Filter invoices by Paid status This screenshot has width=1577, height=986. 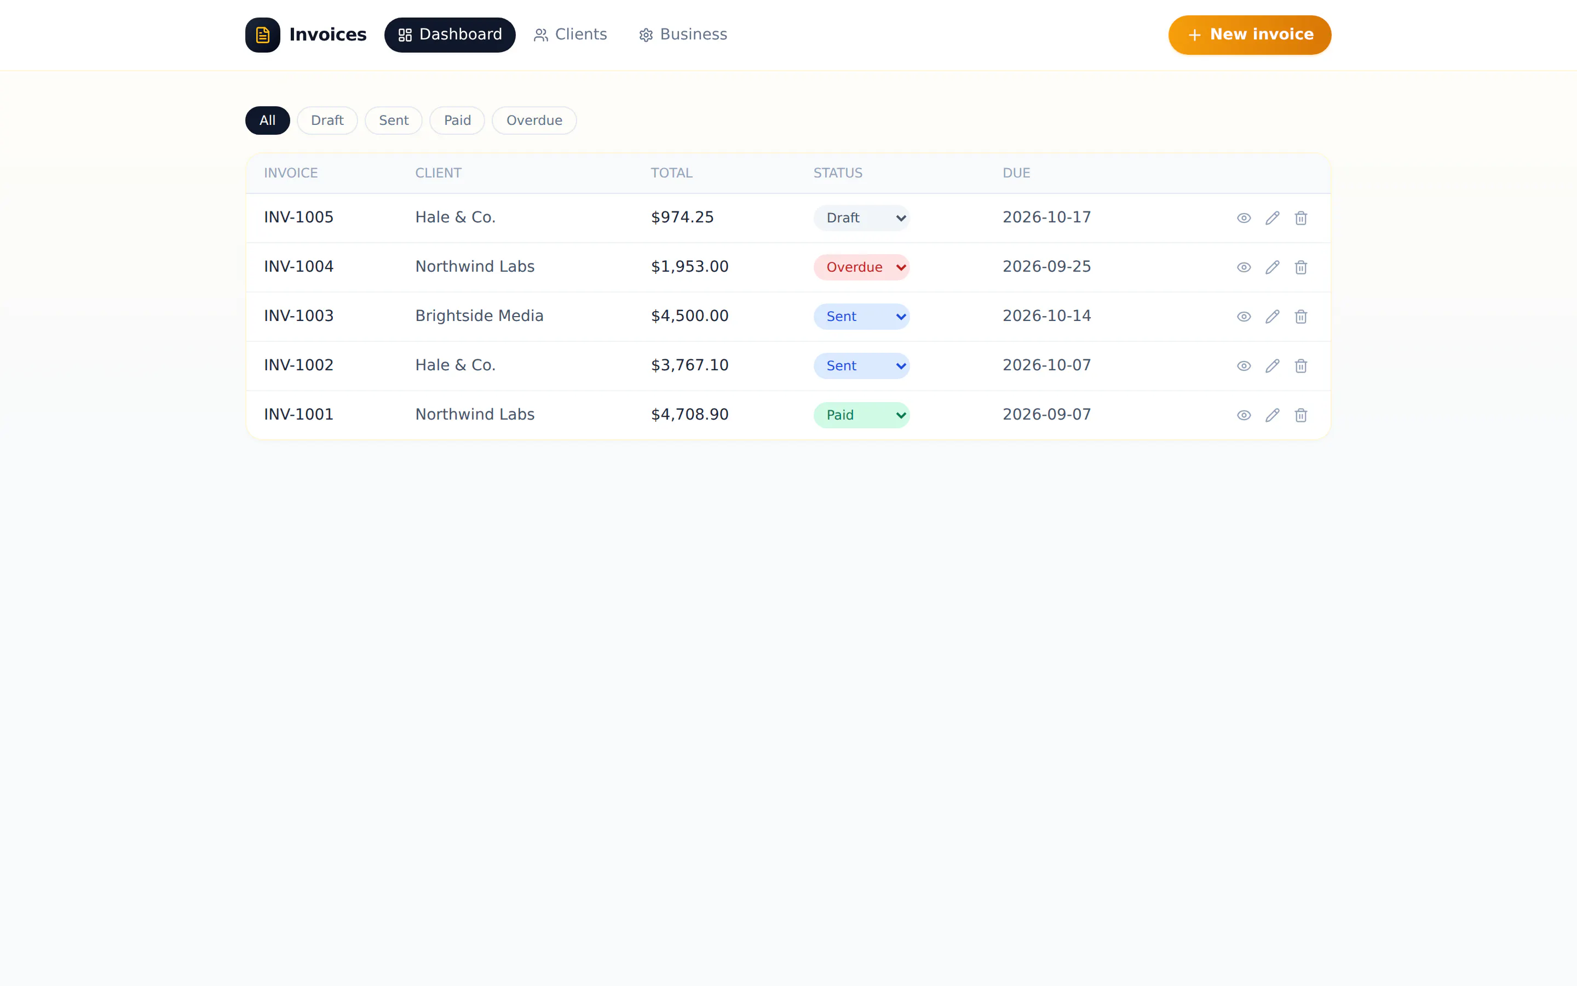pos(457,121)
